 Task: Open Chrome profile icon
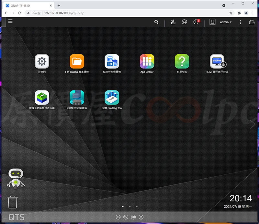[x=246, y=13]
